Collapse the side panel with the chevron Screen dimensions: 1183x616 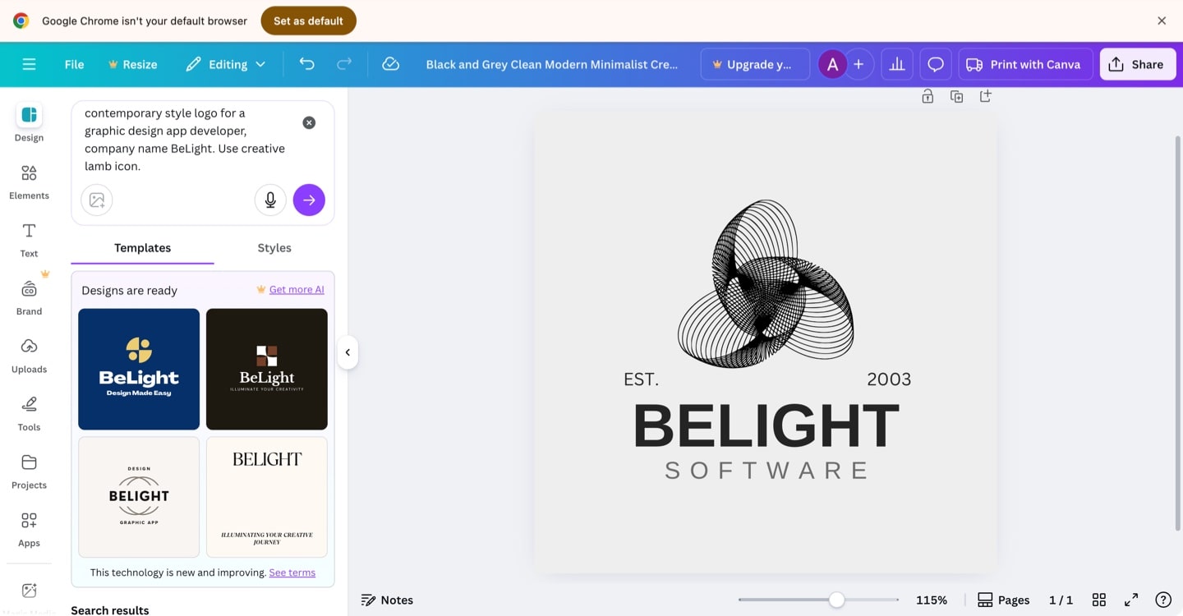point(348,352)
